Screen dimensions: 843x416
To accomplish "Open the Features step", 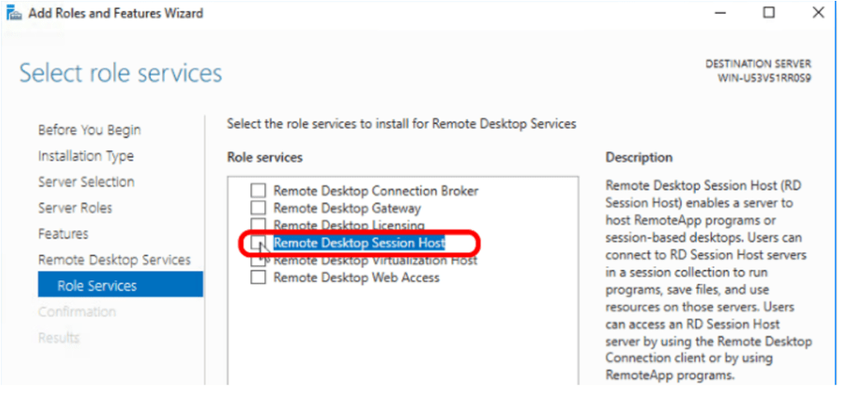I will (x=63, y=234).
